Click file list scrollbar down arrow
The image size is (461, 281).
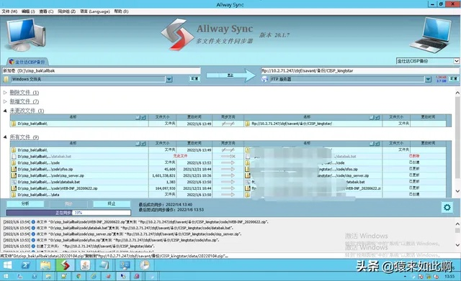coord(457,191)
